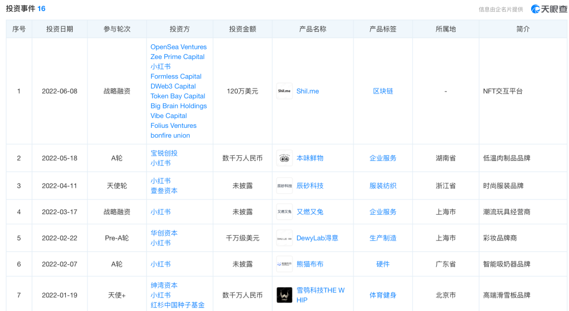Open 小红书 investor link in row 1
569x311 pixels.
tap(160, 66)
